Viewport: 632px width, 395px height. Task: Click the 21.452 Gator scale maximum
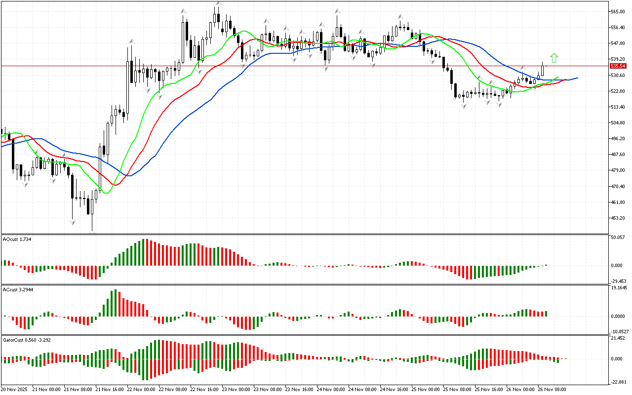[619, 338]
